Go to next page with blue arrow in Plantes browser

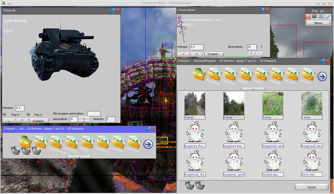point(322,76)
